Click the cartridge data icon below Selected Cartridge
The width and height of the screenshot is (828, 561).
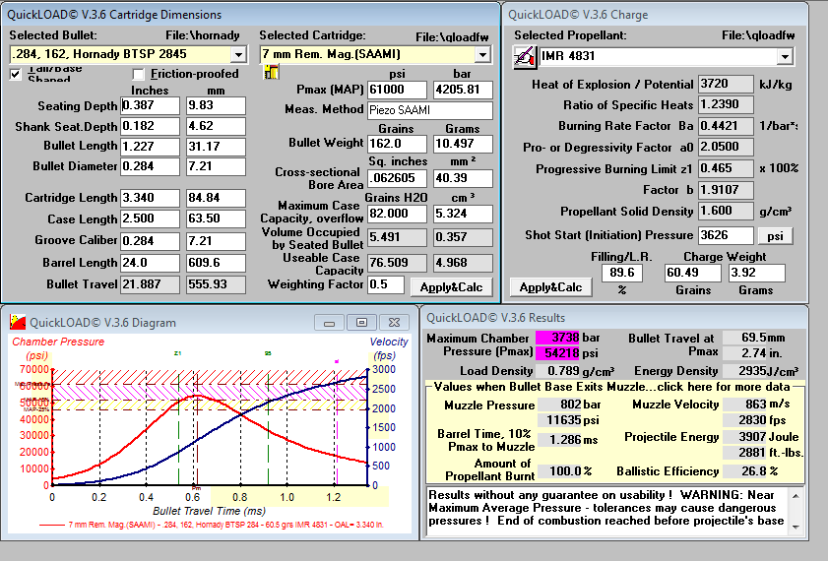click(x=271, y=72)
